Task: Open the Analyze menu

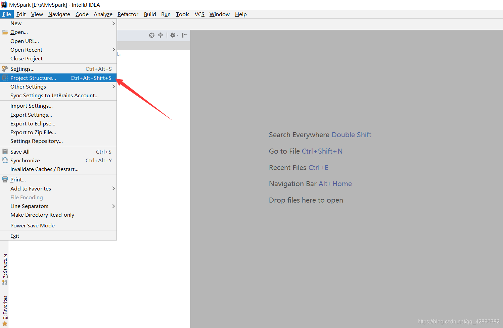Action: (103, 14)
